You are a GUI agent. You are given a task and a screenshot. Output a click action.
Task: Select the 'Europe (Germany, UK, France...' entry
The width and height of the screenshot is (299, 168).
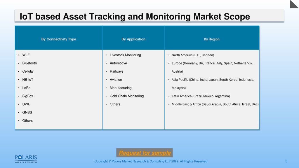click(x=212, y=67)
